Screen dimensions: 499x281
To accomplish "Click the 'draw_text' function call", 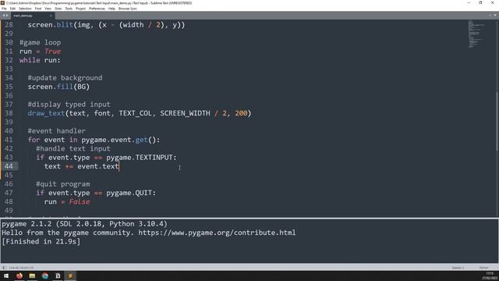I will coord(46,113).
